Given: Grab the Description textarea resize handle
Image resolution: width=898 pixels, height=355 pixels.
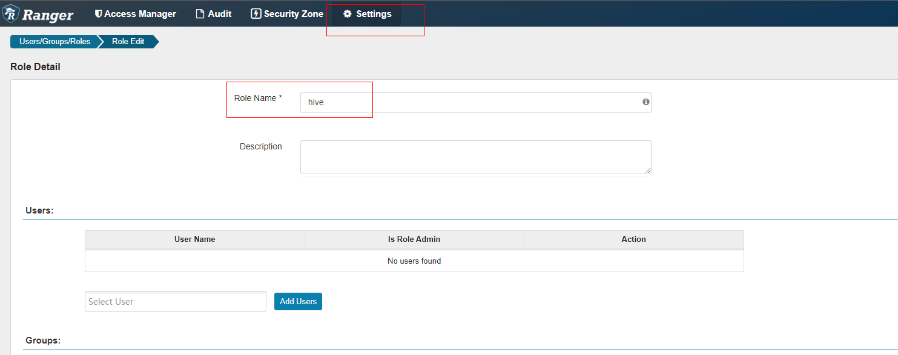Looking at the screenshot, I should tap(648, 171).
